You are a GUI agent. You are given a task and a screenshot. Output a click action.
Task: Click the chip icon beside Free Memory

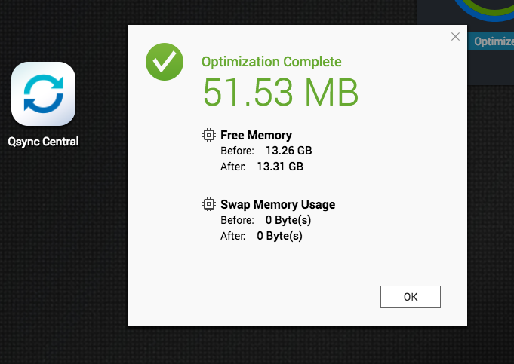[209, 135]
